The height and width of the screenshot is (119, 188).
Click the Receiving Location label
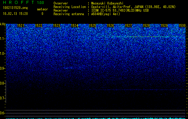click(x=70, y=7)
